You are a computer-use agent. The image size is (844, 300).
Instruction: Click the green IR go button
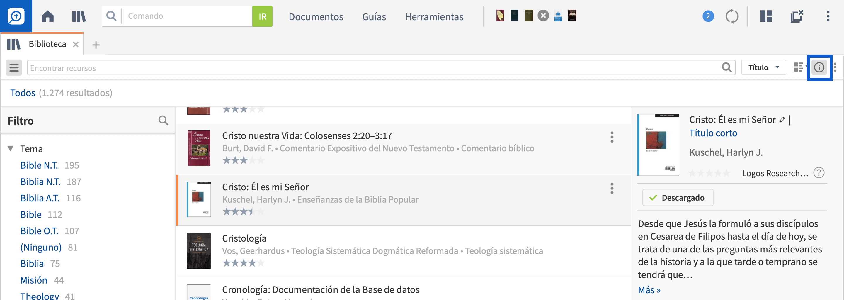262,16
